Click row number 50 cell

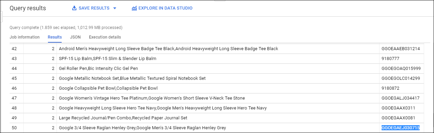[x=17, y=128]
